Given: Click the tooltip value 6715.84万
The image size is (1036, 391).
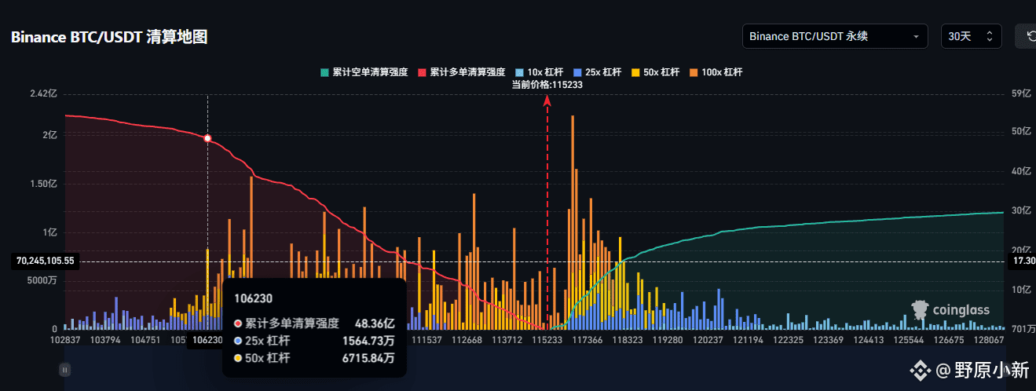Looking at the screenshot, I should point(368,358).
